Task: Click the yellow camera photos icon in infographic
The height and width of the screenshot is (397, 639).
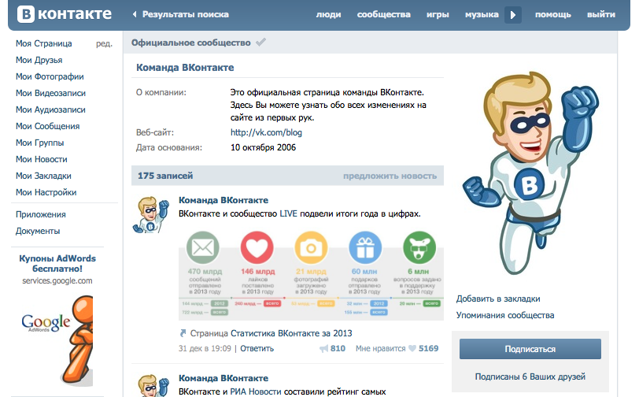Action: tap(311, 247)
